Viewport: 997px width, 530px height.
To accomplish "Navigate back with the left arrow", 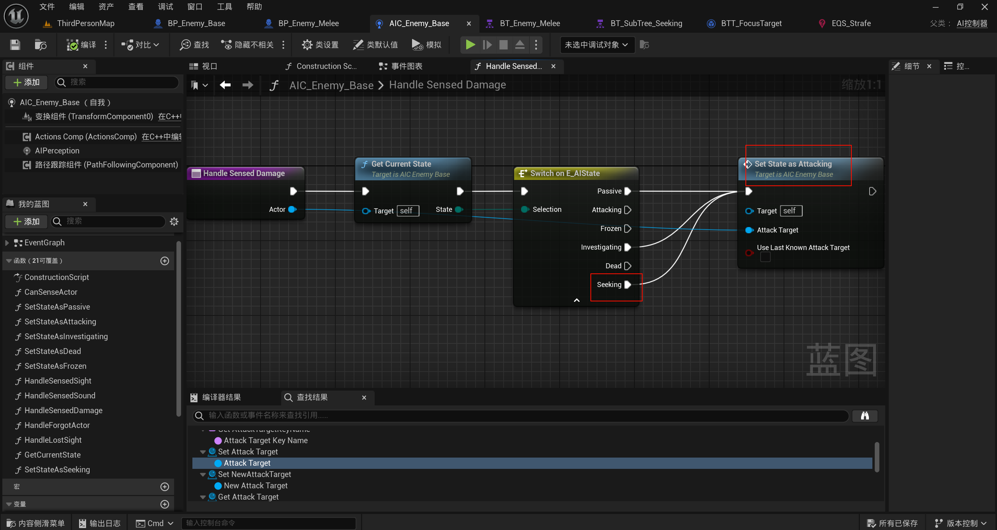I will [x=225, y=85].
